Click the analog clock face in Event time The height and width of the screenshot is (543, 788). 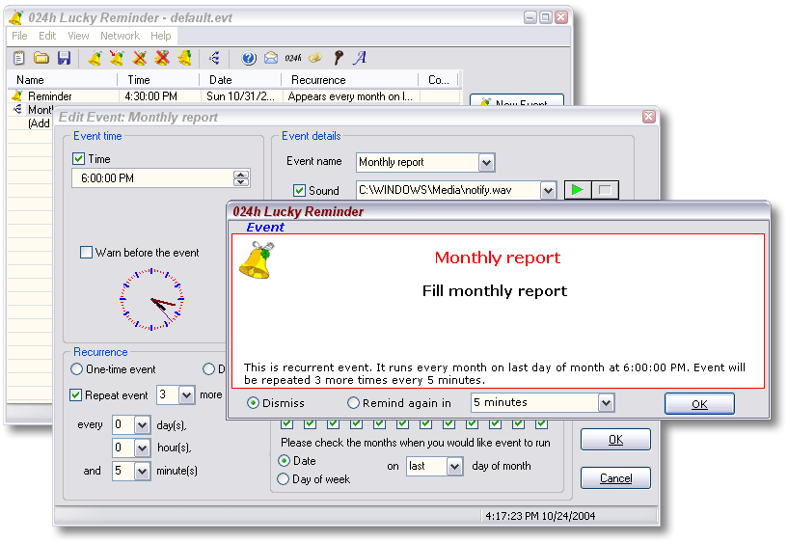click(x=151, y=299)
